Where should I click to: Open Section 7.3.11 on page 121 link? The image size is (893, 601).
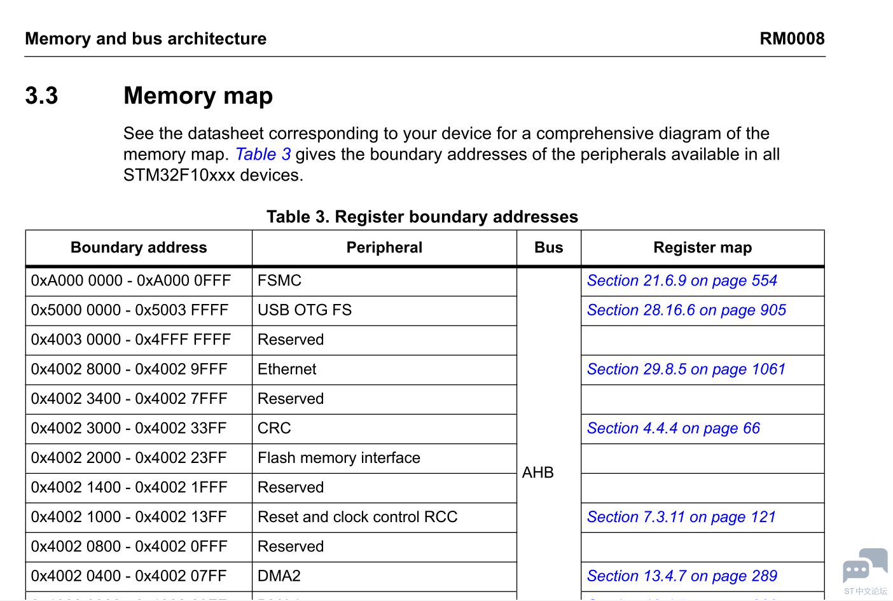[681, 517]
